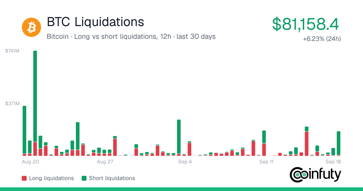Select the tallest green bar near Aug 20
The height and width of the screenshot is (191, 363).
(x=35, y=96)
